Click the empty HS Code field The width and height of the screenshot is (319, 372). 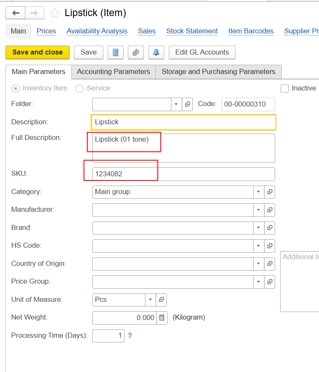(173, 246)
